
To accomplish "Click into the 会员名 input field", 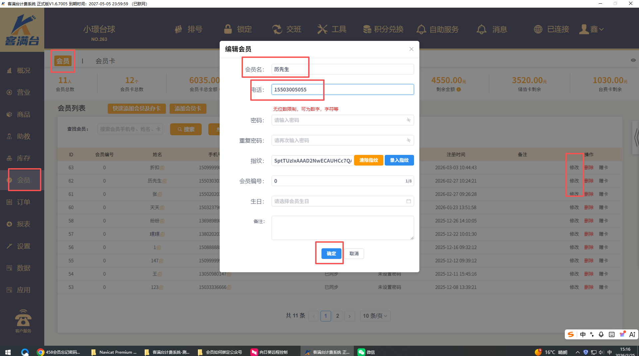I will [x=342, y=69].
